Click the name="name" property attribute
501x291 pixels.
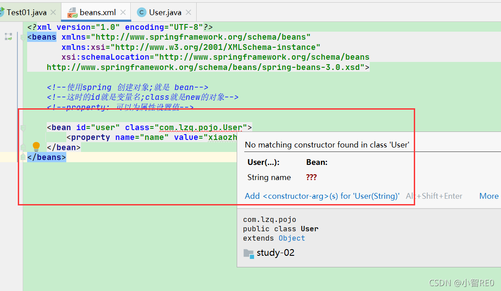pyautogui.click(x=142, y=137)
